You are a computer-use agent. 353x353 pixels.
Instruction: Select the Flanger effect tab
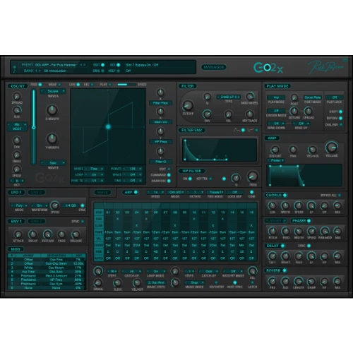pos(275,221)
